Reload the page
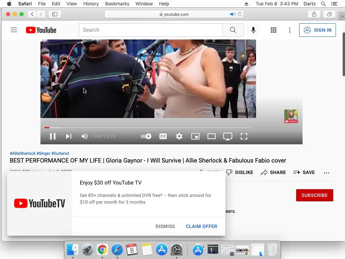This screenshot has width=345, height=259. click(x=240, y=14)
